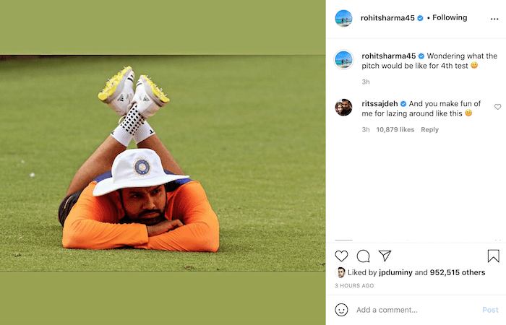The width and height of the screenshot is (506, 325).
Task: Click the main photo of the cricketer
Action: point(163,162)
